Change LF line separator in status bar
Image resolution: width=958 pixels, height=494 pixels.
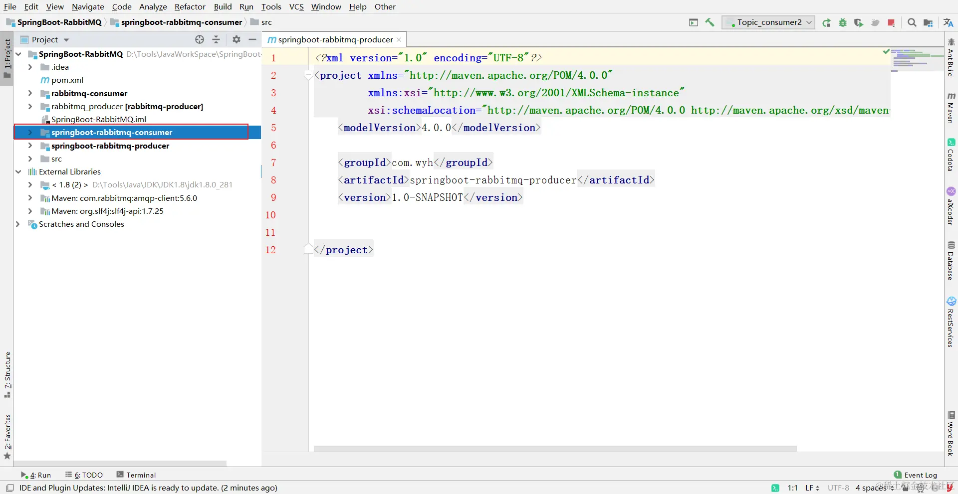pos(812,488)
